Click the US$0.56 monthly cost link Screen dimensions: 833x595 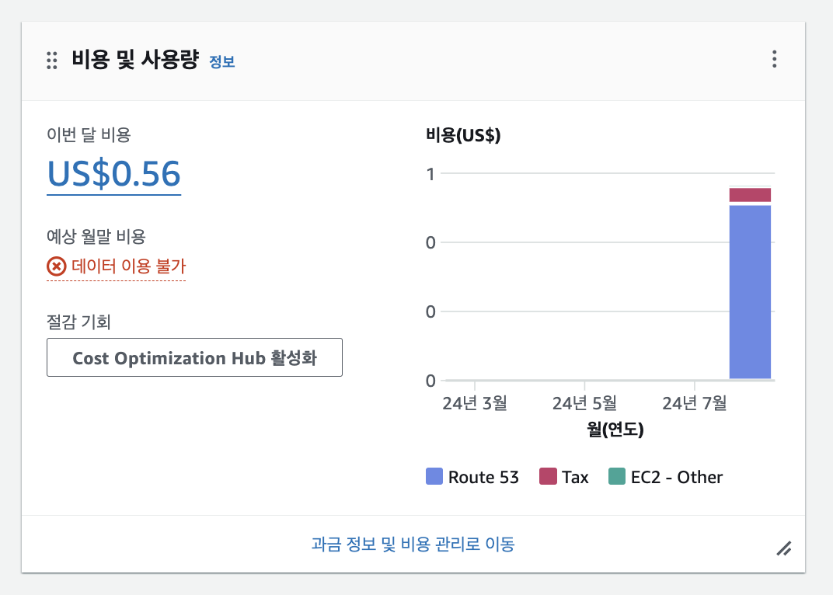click(113, 174)
